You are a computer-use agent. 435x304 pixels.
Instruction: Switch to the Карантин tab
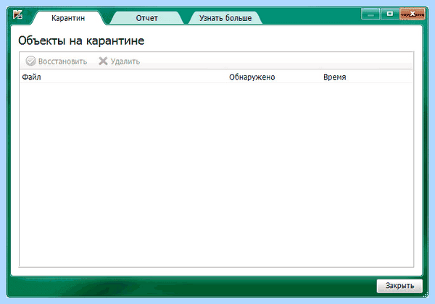[68, 18]
